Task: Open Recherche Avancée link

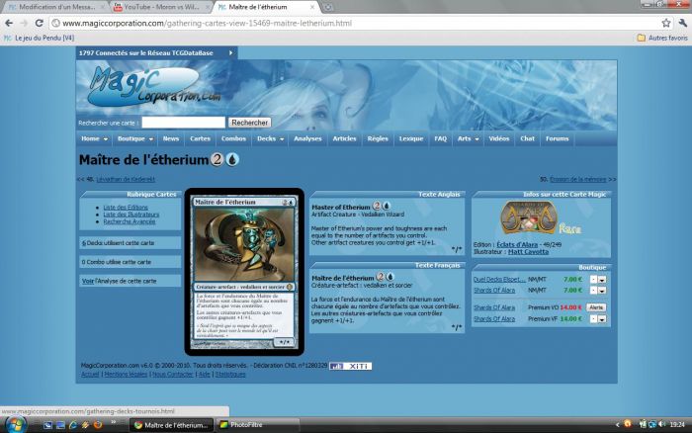Action: pos(130,221)
